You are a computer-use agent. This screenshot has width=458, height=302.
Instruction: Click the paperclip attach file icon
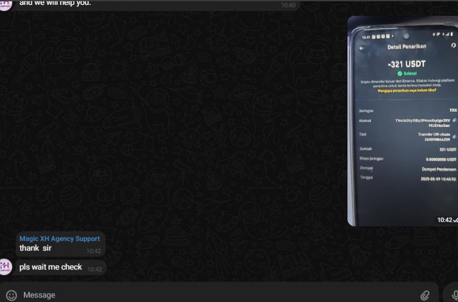[425, 295]
